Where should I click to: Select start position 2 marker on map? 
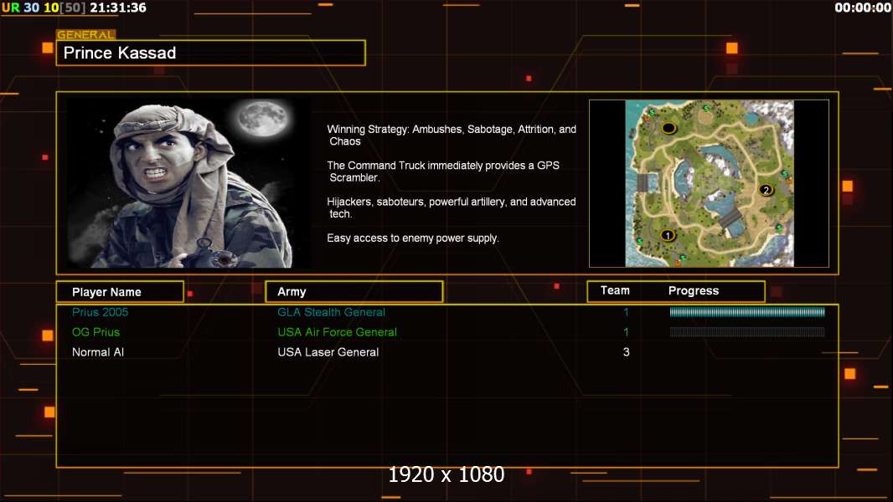pyautogui.click(x=766, y=190)
